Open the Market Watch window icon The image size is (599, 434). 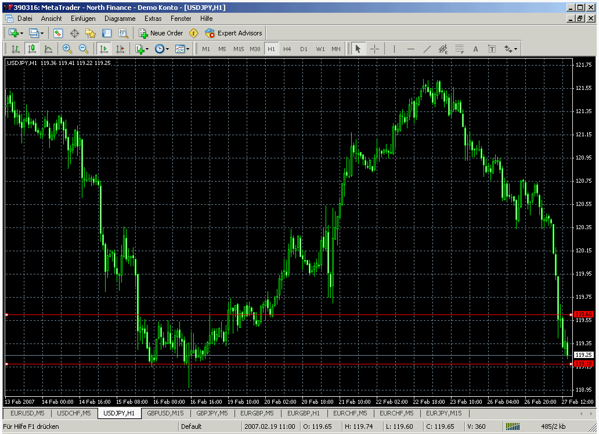(58, 33)
